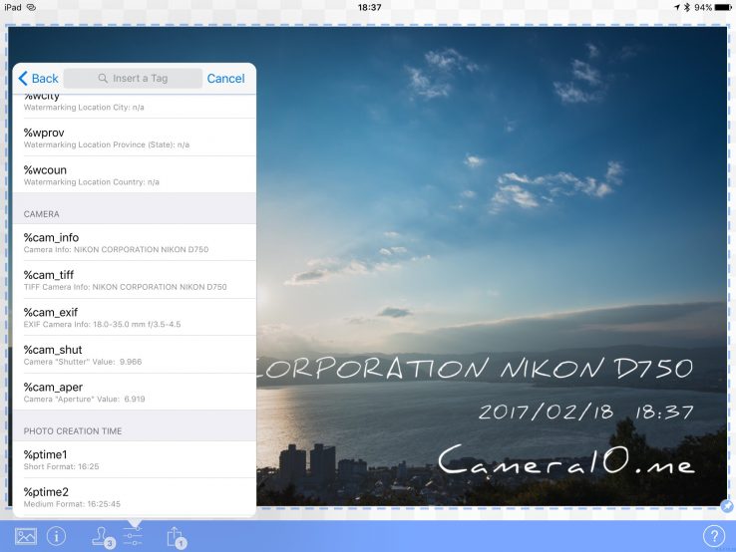
Task: Select the %wcoun tag row
Action: pyautogui.click(x=135, y=175)
